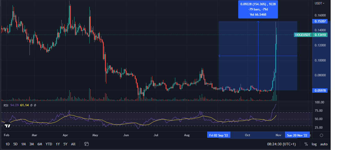Click current price label 0.13410
The height and width of the screenshot is (150, 355).
pos(320,35)
